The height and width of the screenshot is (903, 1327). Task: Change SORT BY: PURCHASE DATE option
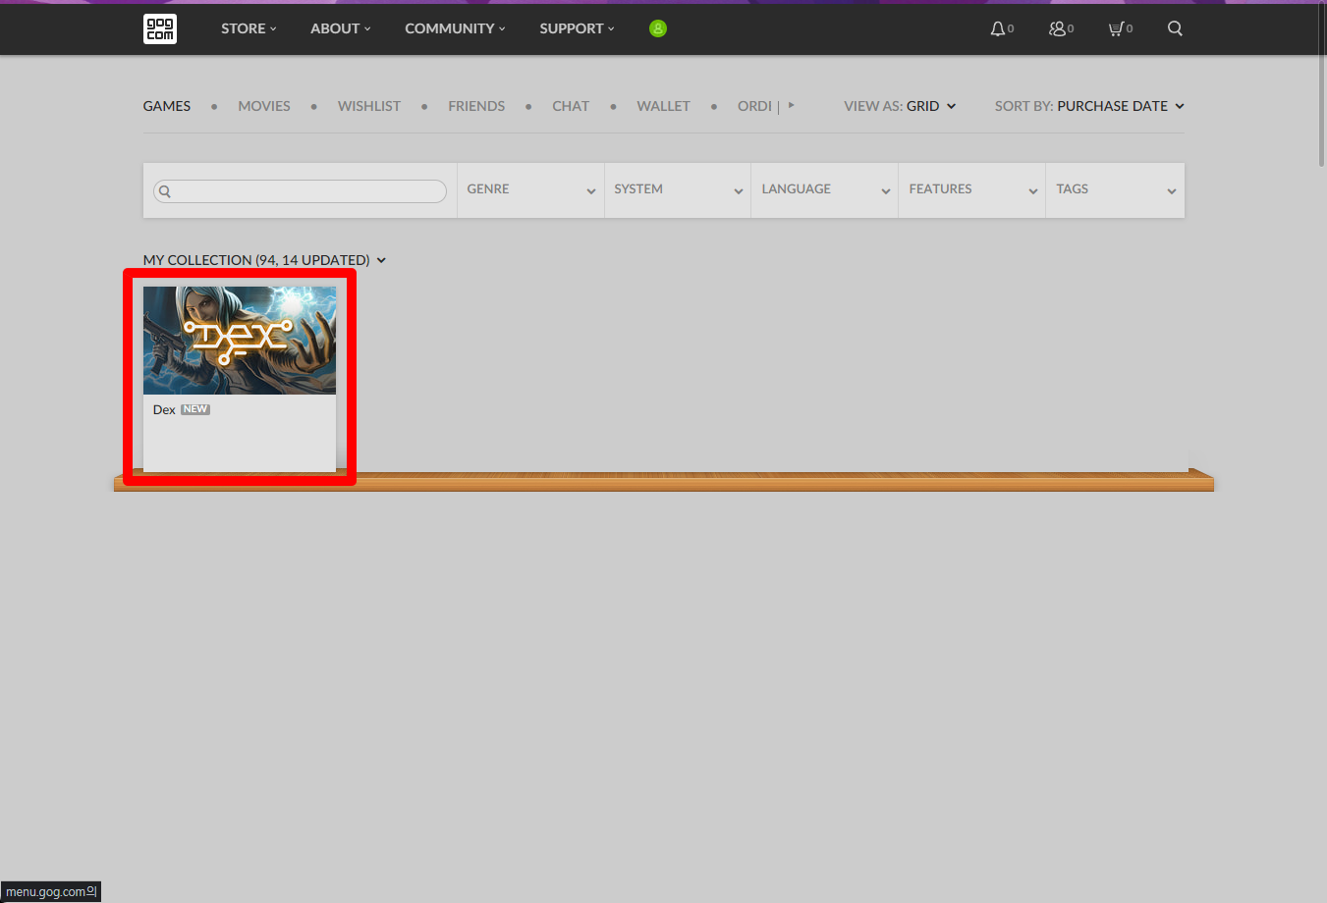(1089, 106)
